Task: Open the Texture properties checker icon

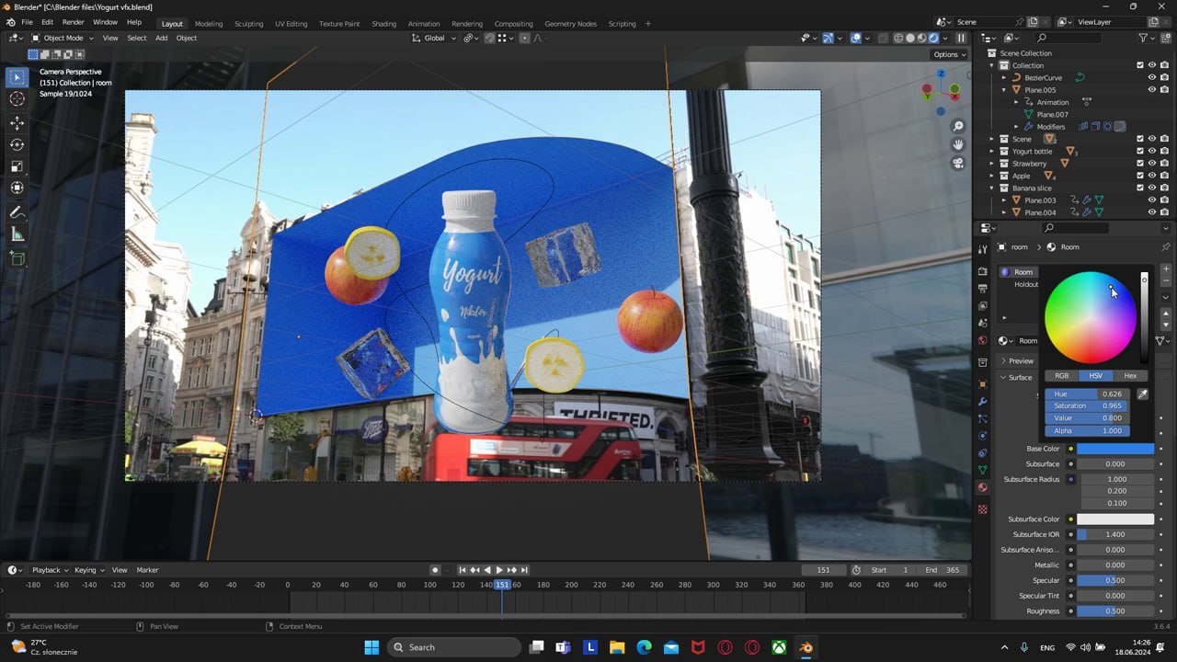Action: pos(982,509)
